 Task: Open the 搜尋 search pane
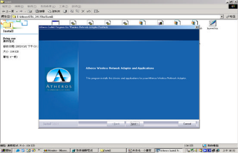tap(40, 11)
